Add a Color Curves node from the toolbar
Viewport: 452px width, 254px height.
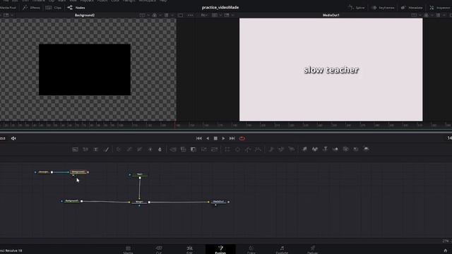(129, 149)
